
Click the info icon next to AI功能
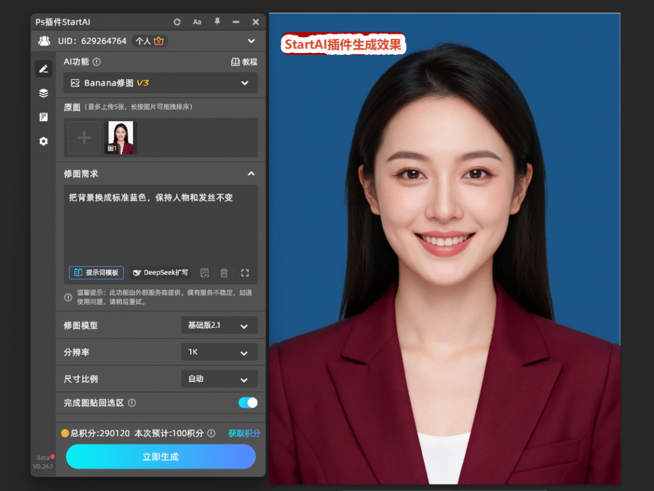click(97, 62)
